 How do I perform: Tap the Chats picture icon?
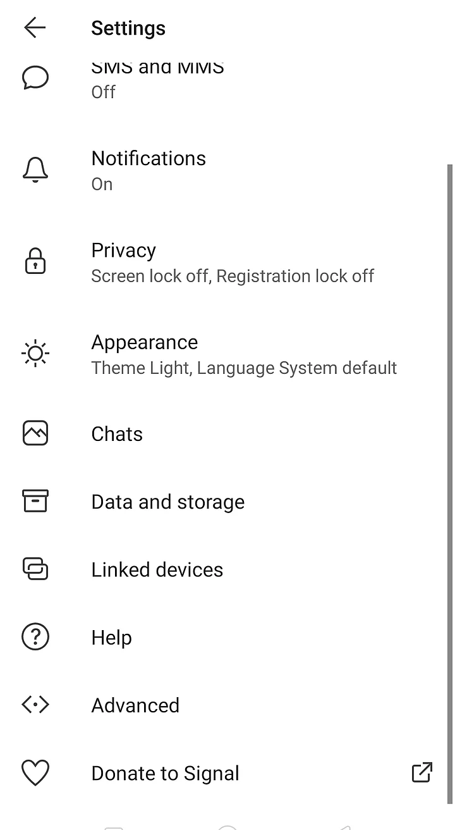tap(35, 433)
